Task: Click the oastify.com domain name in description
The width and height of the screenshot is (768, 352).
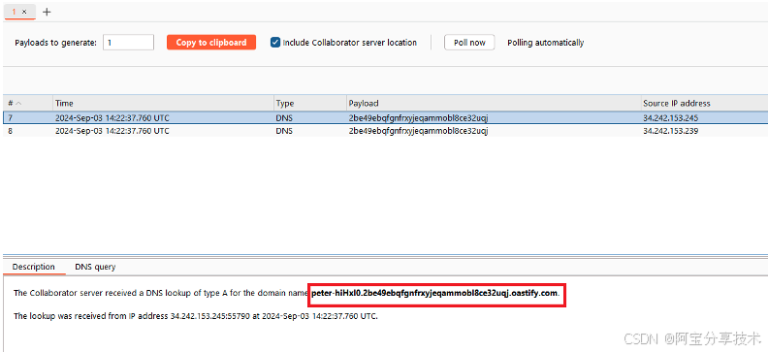Action: [434, 293]
